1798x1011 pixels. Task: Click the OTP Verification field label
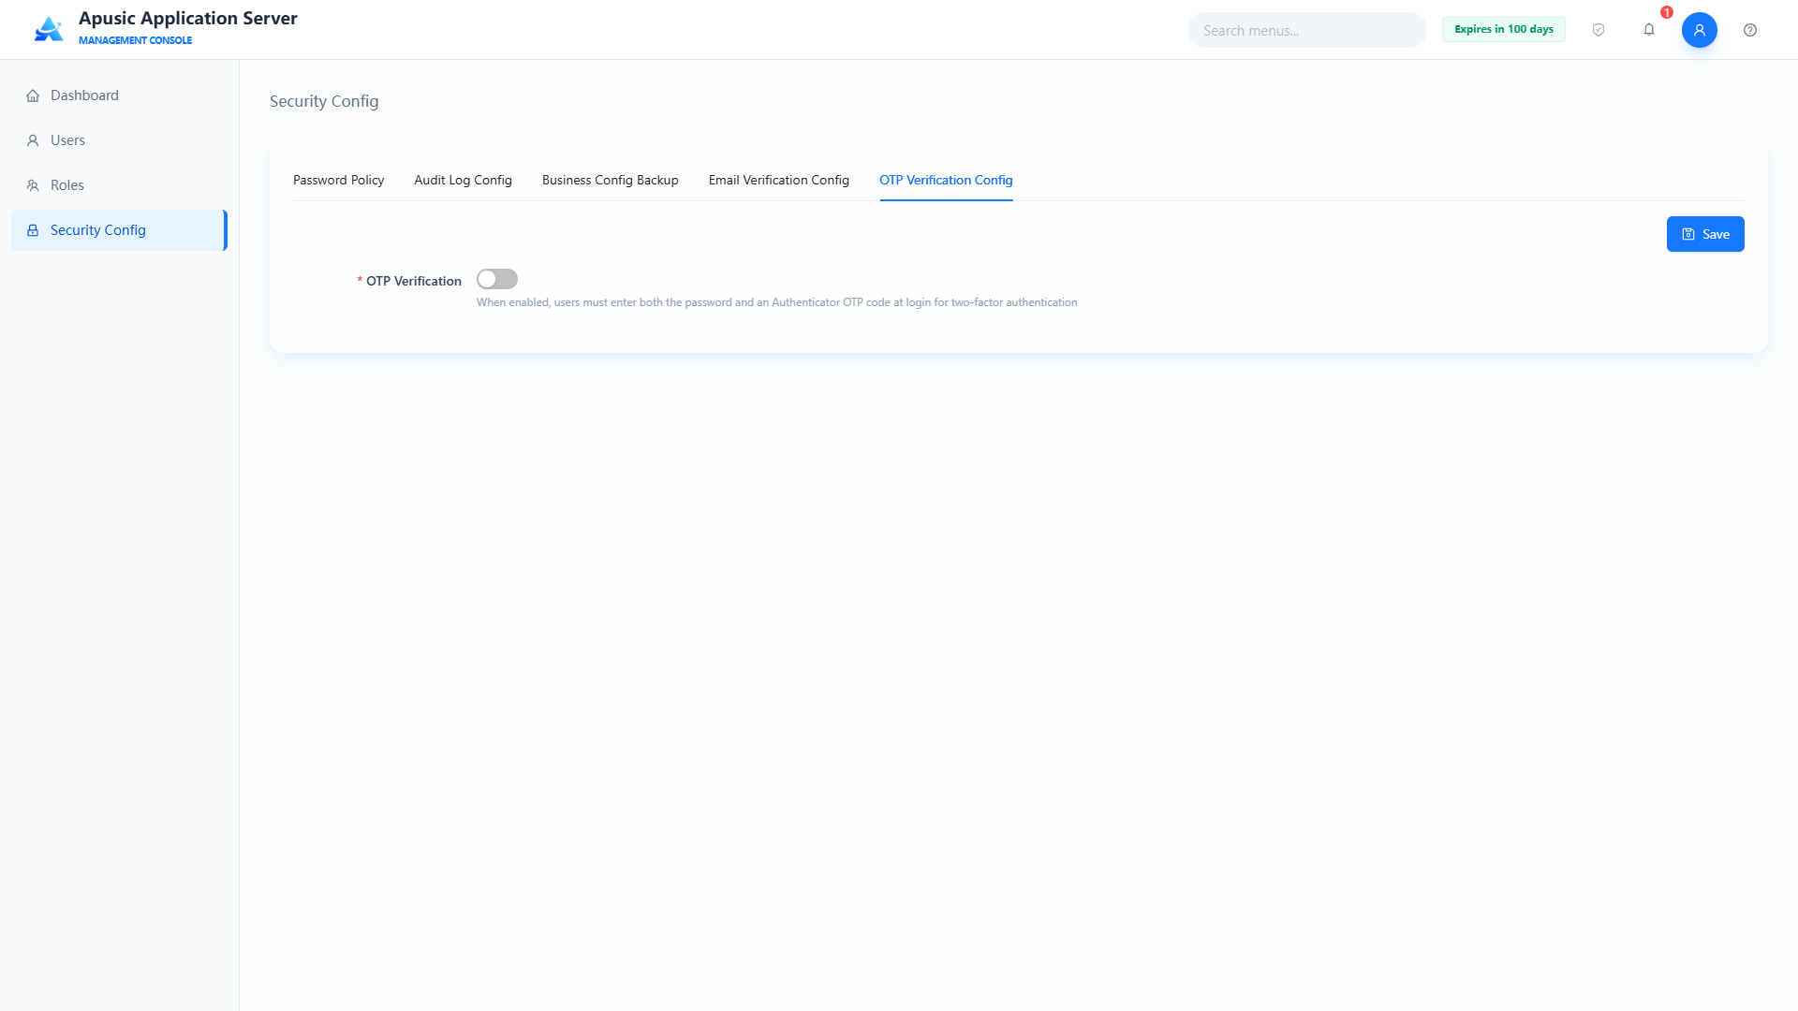coord(414,281)
